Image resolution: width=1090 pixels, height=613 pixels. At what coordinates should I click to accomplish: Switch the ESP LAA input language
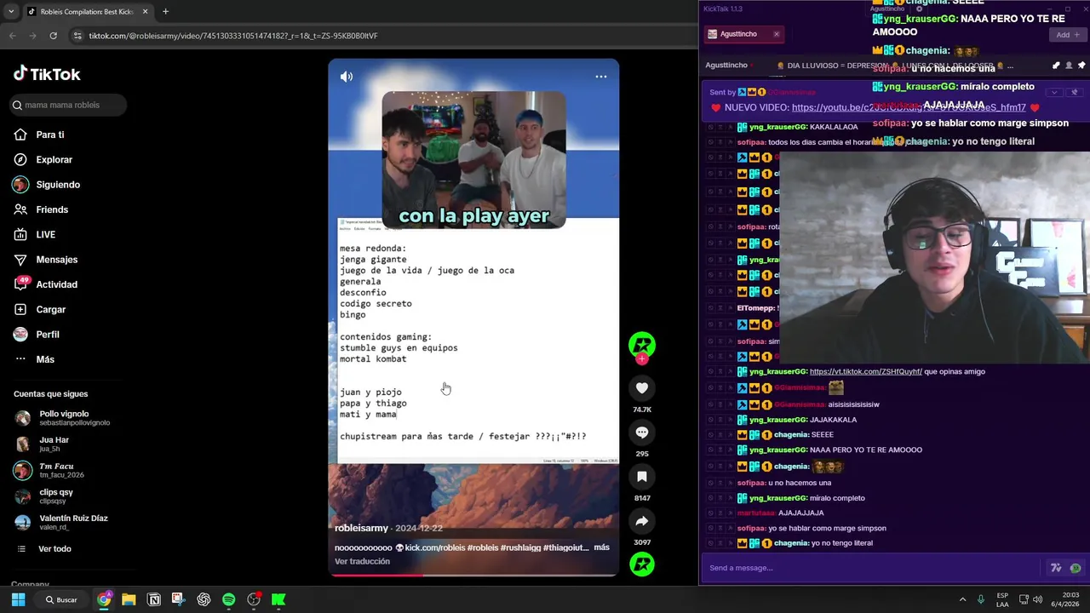[x=1002, y=599]
